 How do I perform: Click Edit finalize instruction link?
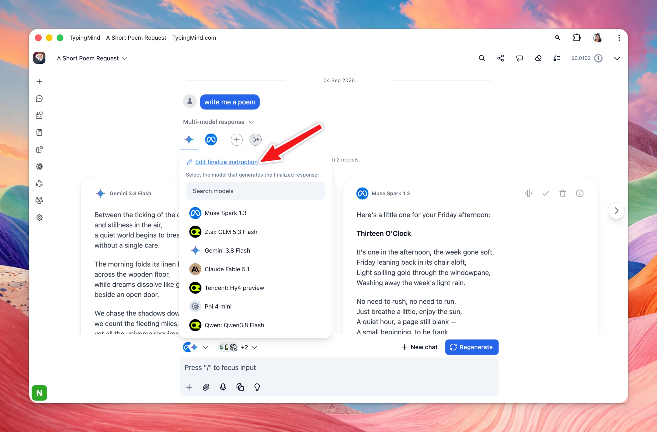click(226, 162)
